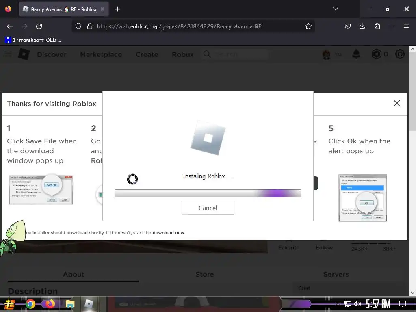Open the Firefox downloads panel
This screenshot has height=312, width=416.
pyautogui.click(x=362, y=26)
